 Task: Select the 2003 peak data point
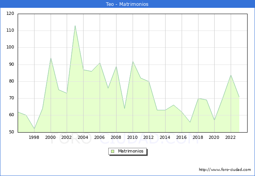(x=75, y=25)
